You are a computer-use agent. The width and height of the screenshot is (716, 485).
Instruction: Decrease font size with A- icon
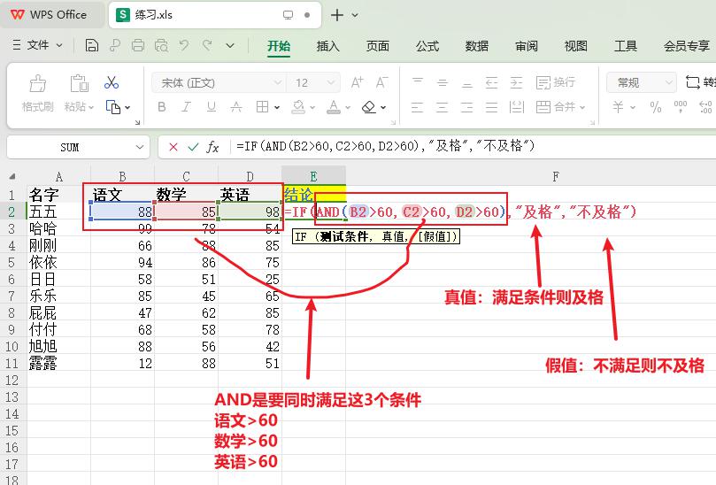(x=381, y=82)
